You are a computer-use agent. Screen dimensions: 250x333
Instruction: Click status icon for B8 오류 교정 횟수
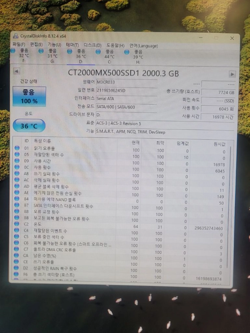coord(17,211)
